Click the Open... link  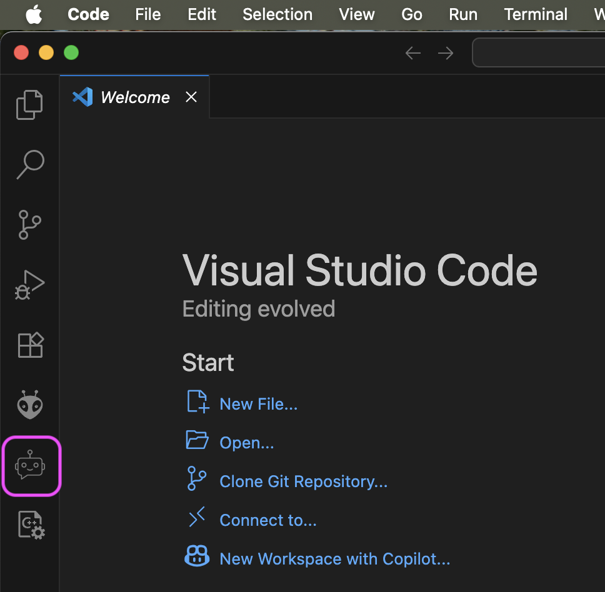[247, 443]
